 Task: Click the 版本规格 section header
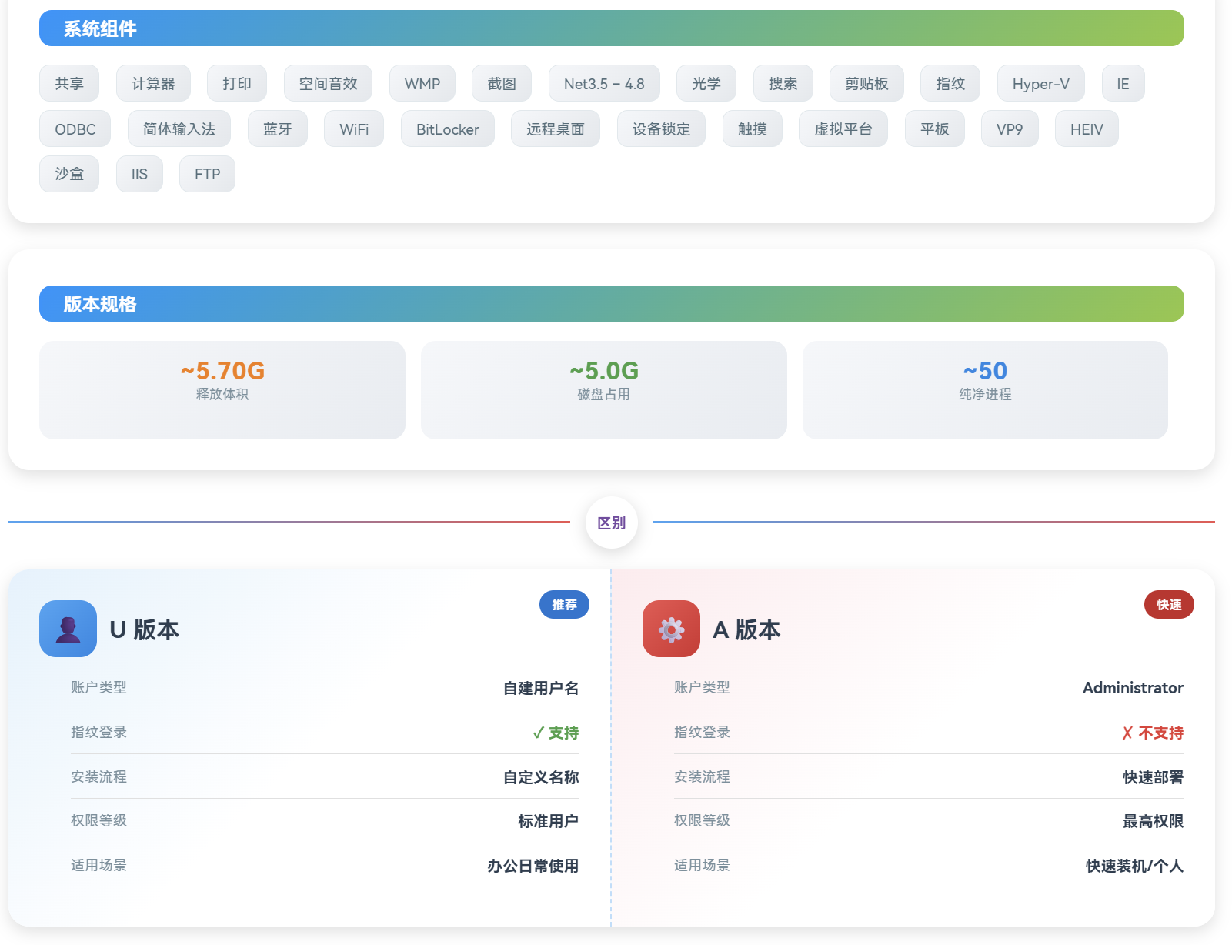pos(612,304)
